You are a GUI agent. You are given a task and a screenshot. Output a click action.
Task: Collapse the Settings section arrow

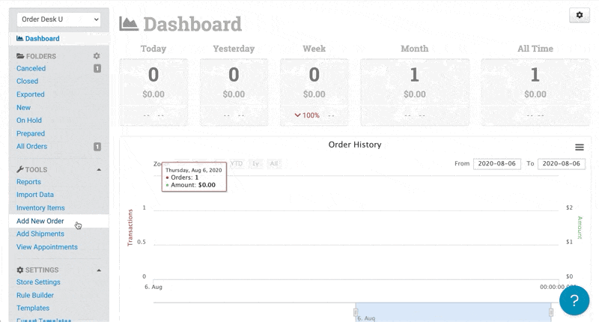pyautogui.click(x=97, y=270)
